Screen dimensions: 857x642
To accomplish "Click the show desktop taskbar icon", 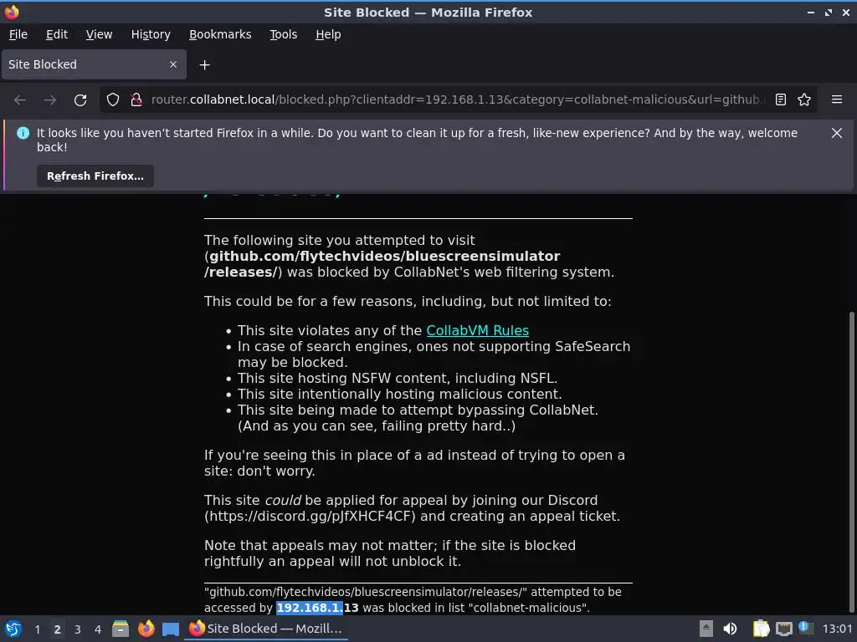I will point(171,629).
